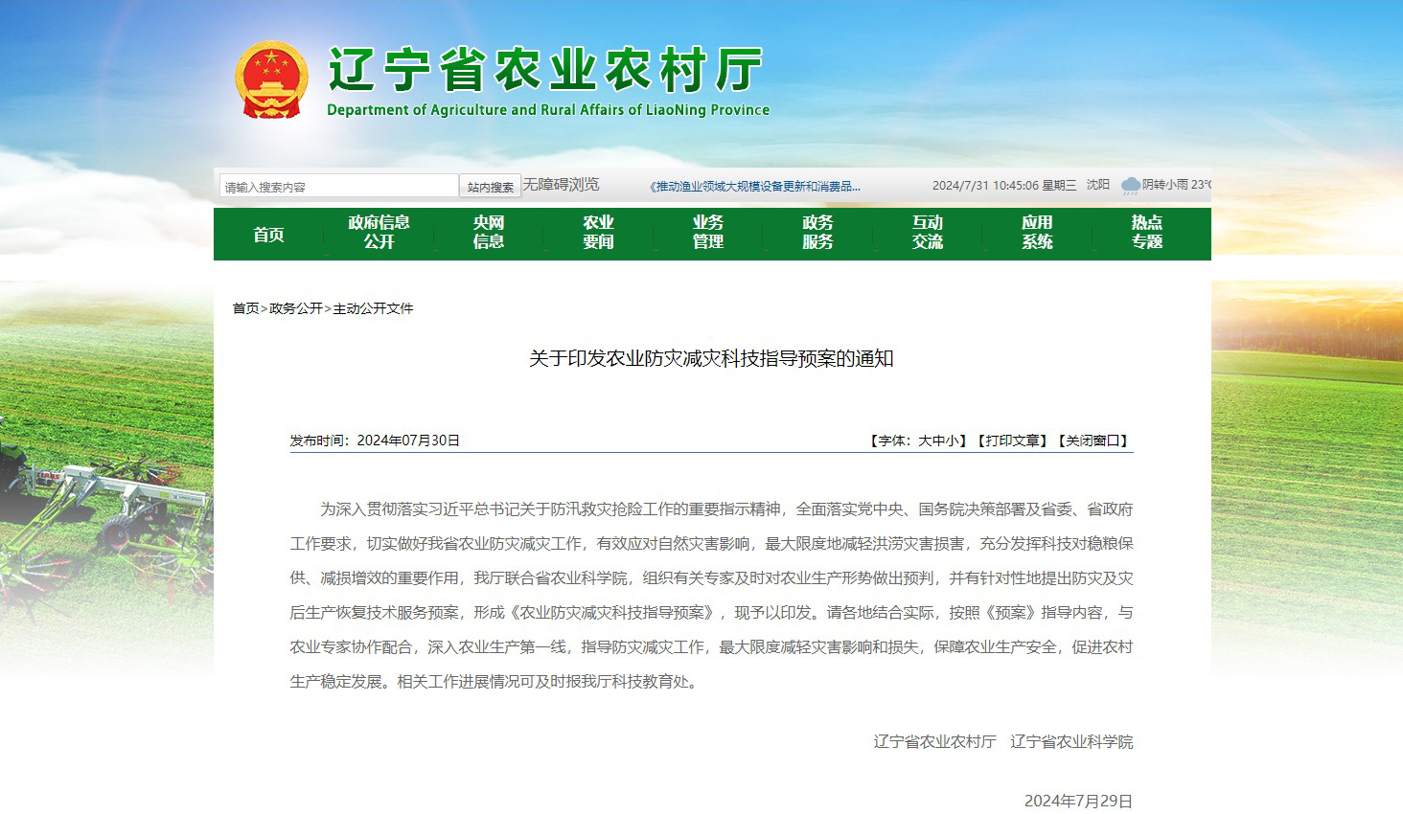Screen dimensions: 1403x814
Task: Open the 政府信息公开 menu item
Action: point(379,233)
